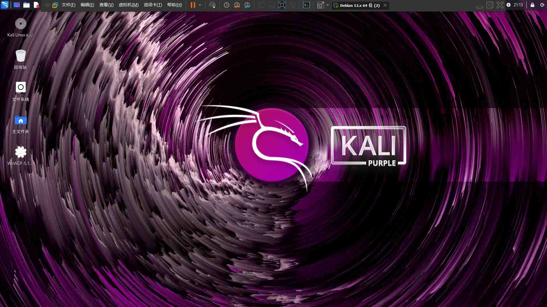Open the Kali applications menu icon
547x307 pixels.
pyautogui.click(x=5, y=5)
